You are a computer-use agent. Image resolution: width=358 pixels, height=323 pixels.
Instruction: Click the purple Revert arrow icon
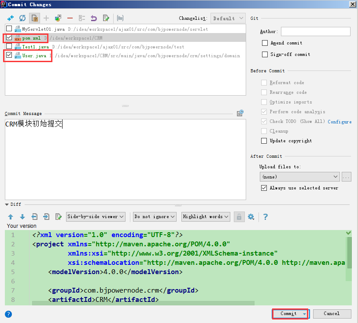(94, 18)
